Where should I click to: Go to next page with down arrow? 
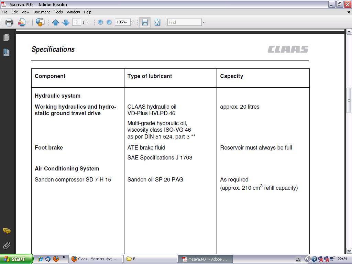pos(66,22)
